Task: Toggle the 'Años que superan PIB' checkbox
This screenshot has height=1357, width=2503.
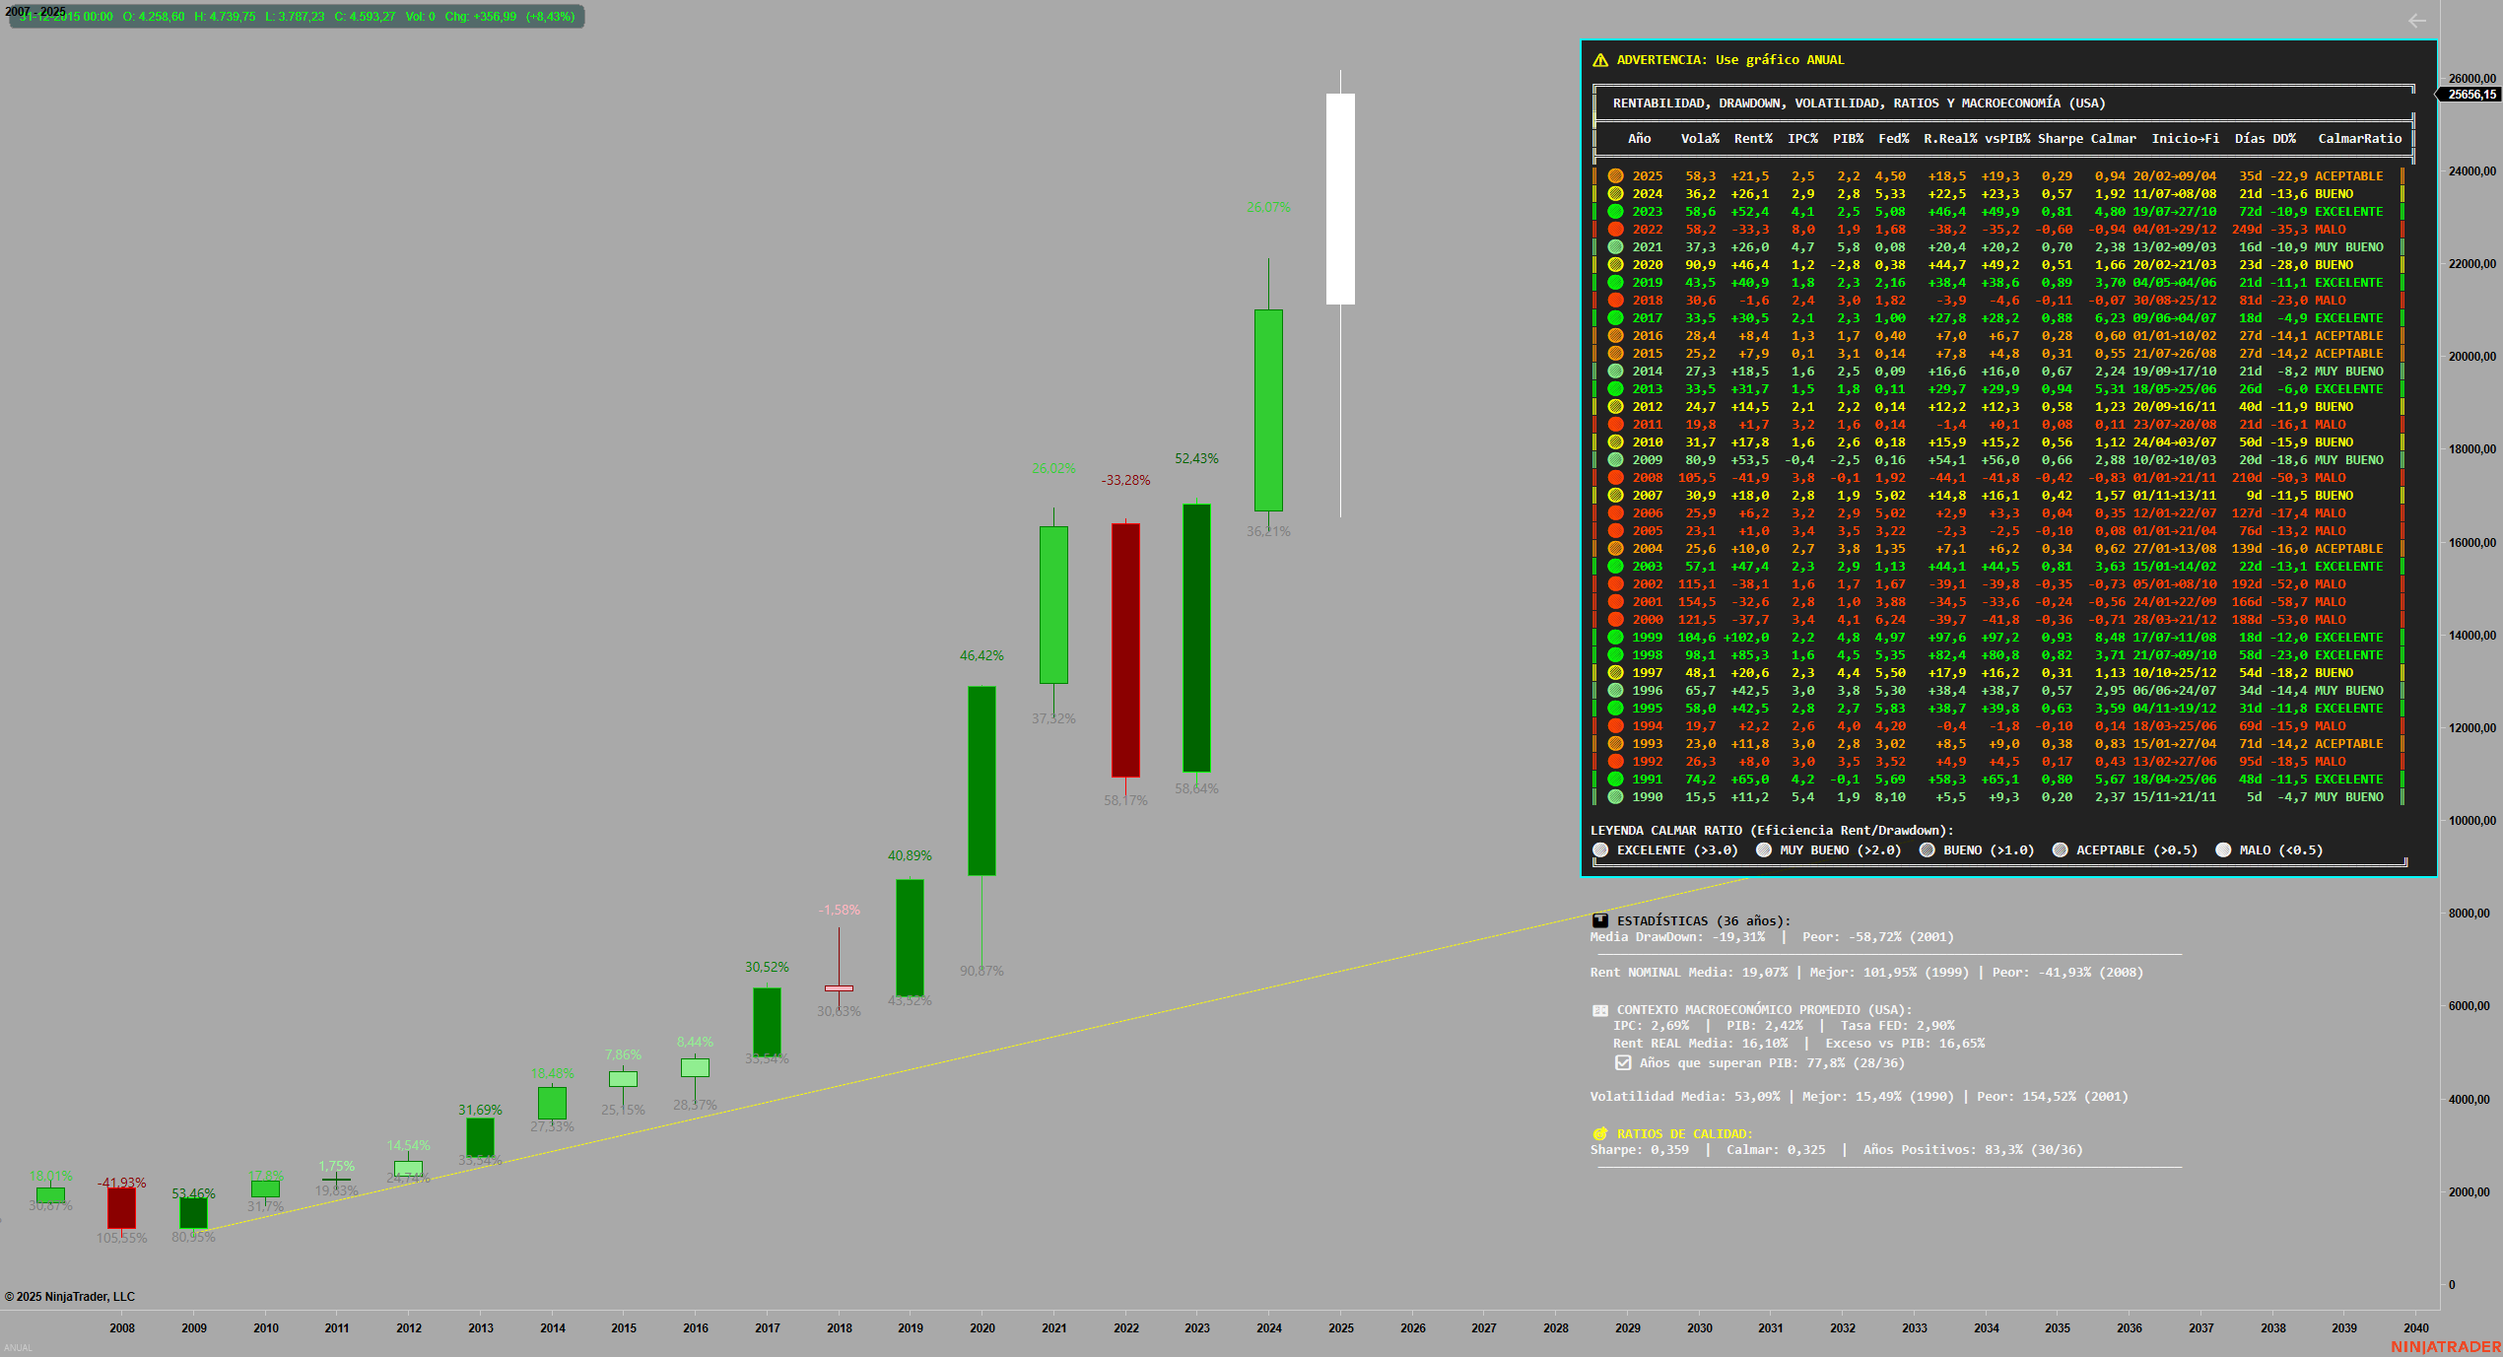Action: pos(1623,1063)
